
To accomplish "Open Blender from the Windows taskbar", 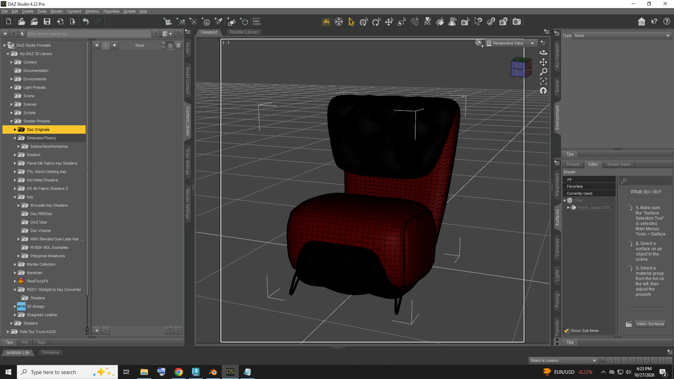I will tap(213, 372).
